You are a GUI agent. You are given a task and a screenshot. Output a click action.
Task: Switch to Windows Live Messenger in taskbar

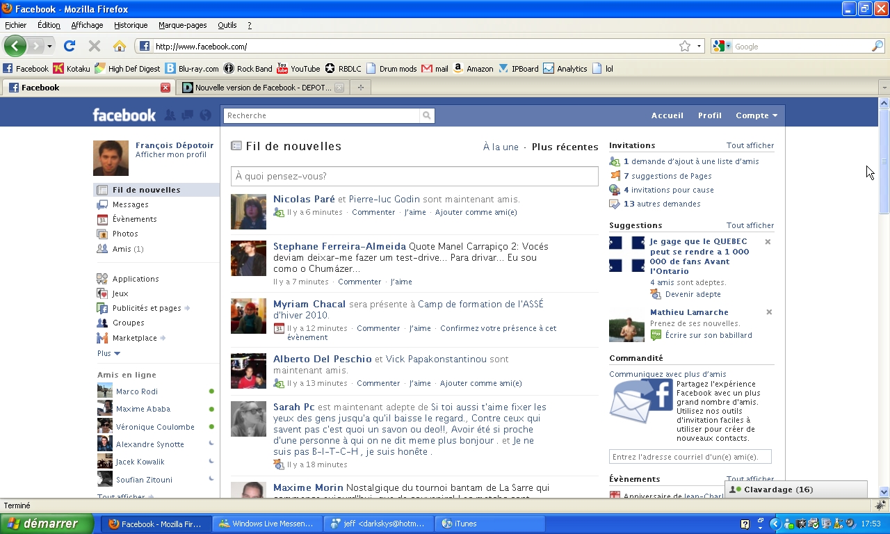(x=268, y=524)
